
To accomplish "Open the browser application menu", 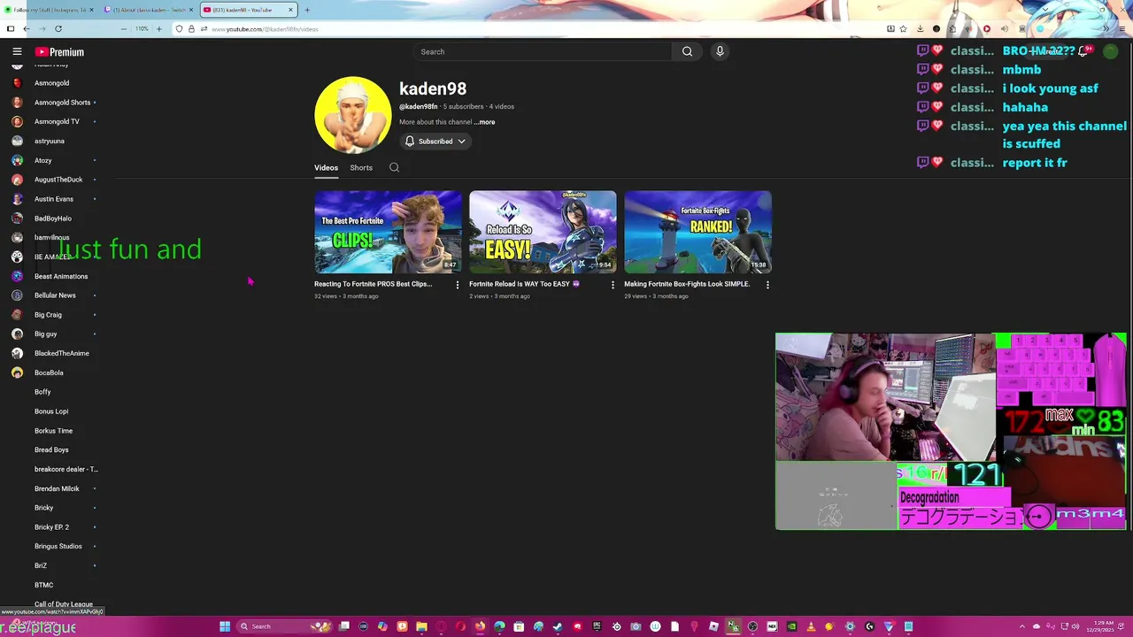I will (1121, 28).
